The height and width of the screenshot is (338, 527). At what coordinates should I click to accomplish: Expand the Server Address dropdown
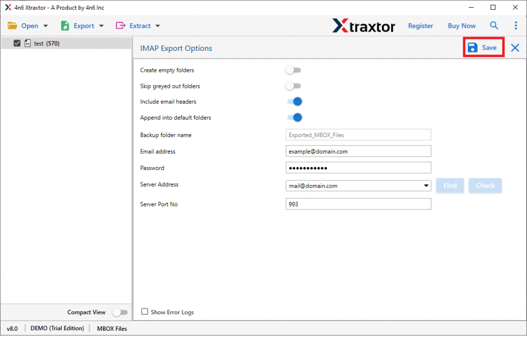pyautogui.click(x=426, y=185)
